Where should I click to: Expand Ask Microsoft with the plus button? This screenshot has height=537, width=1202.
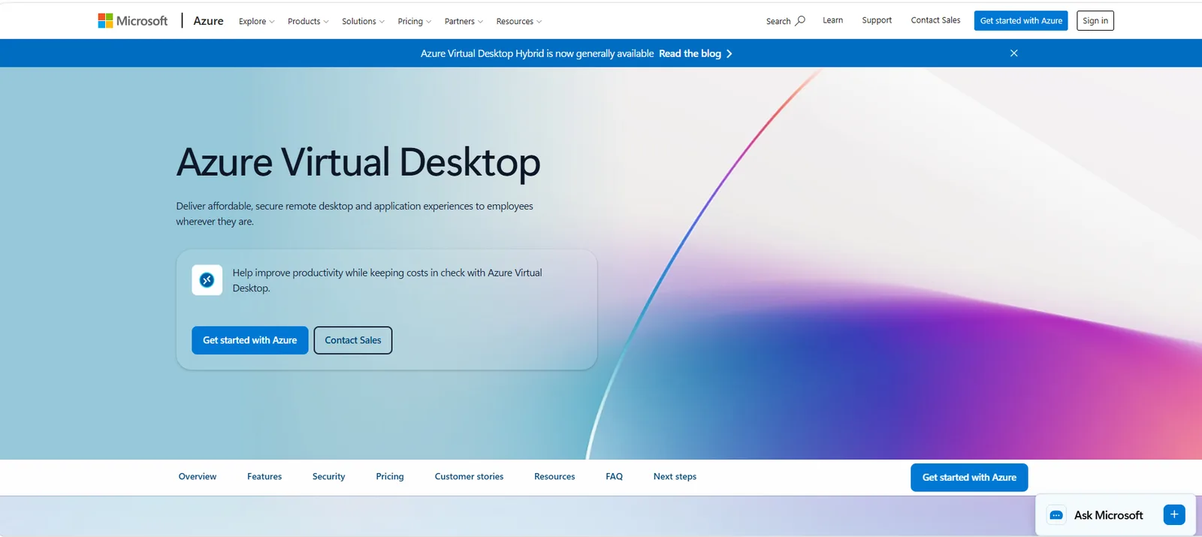click(1173, 514)
